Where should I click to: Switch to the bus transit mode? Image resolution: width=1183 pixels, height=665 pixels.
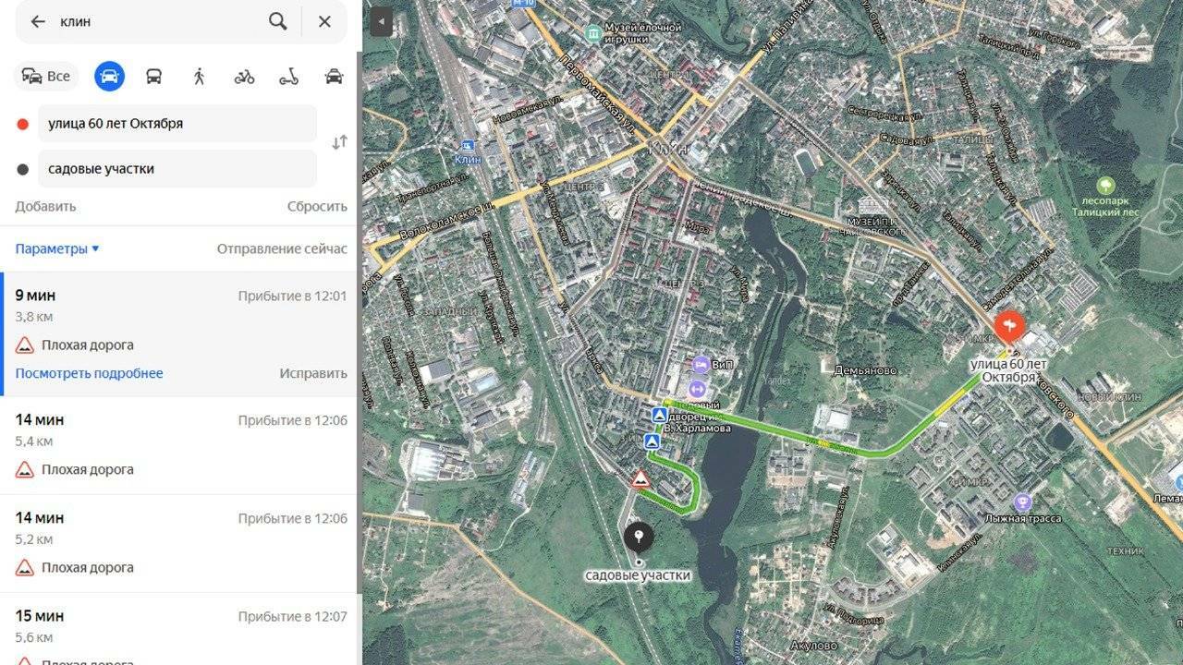point(154,76)
